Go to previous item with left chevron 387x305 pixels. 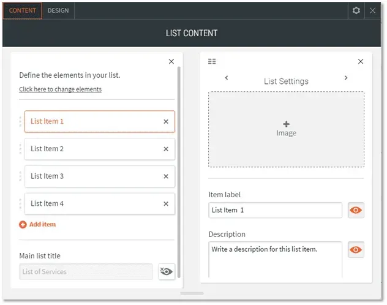tap(227, 78)
